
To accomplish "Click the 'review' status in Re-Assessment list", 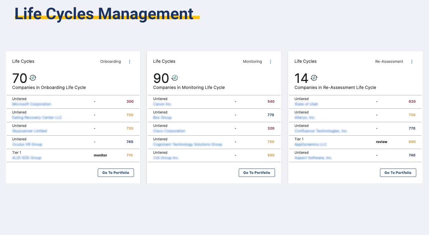I will [x=381, y=142].
